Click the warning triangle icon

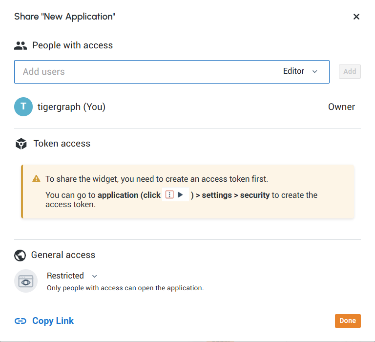36,179
